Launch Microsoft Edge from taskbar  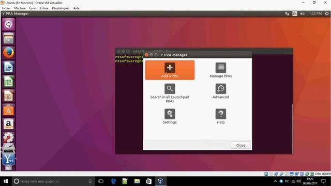point(113,181)
